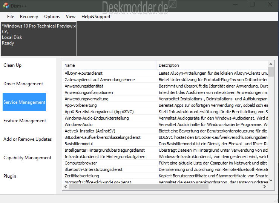The width and height of the screenshot is (279, 203).
Task: Click the vertical scrollbar down arrow
Action: (271, 180)
